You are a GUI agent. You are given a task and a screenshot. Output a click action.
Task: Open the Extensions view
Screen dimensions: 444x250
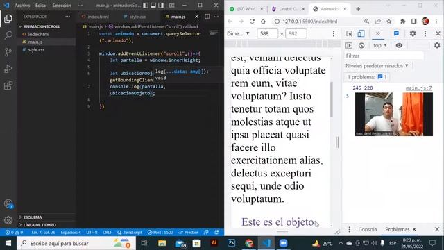[8, 85]
